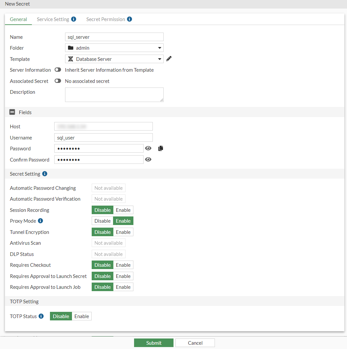Open the Template dropdown
The width and height of the screenshot is (347, 350).
coord(159,59)
